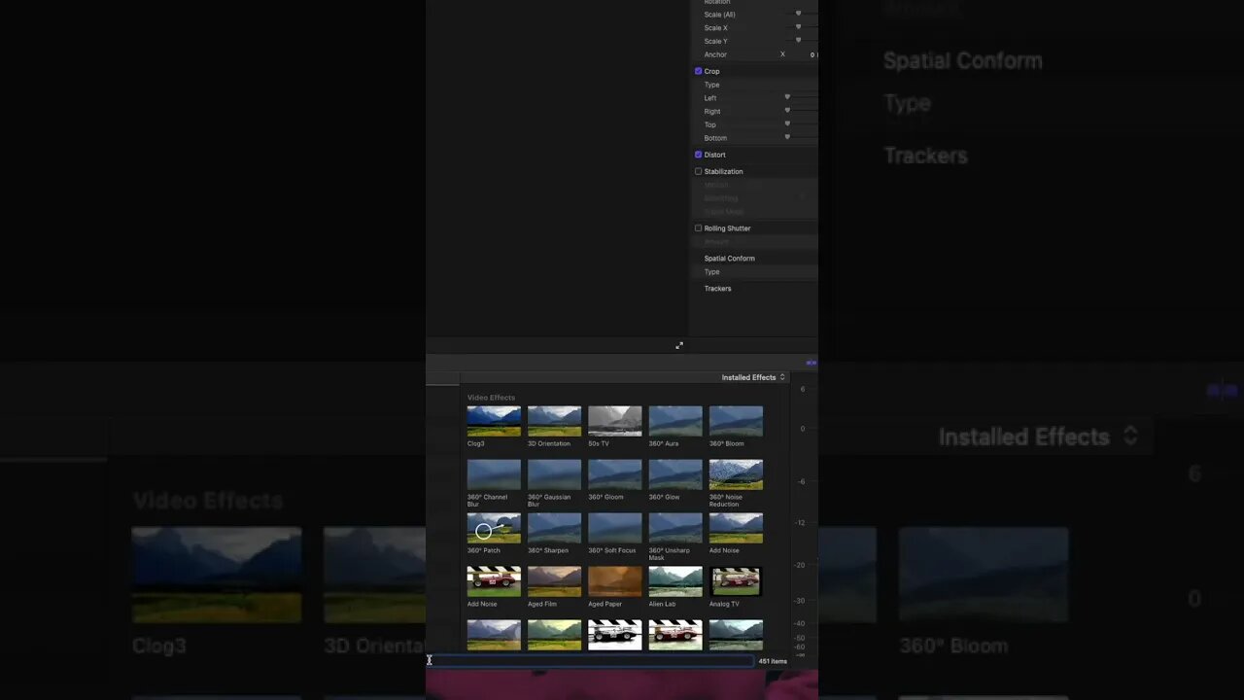
Task: Click the Type row under Crop
Action: tap(753, 85)
